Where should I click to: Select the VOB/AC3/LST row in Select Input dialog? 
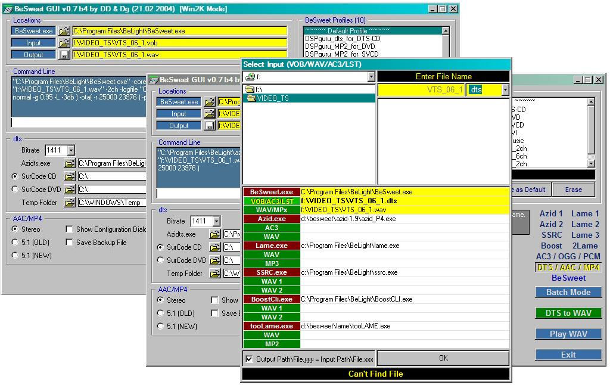pyautogui.click(x=376, y=201)
